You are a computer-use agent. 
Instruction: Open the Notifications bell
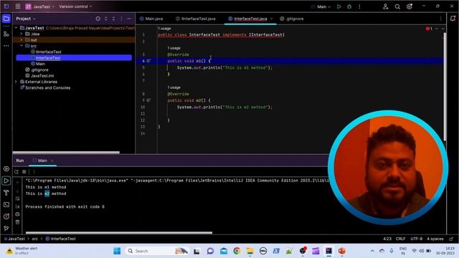453,19
